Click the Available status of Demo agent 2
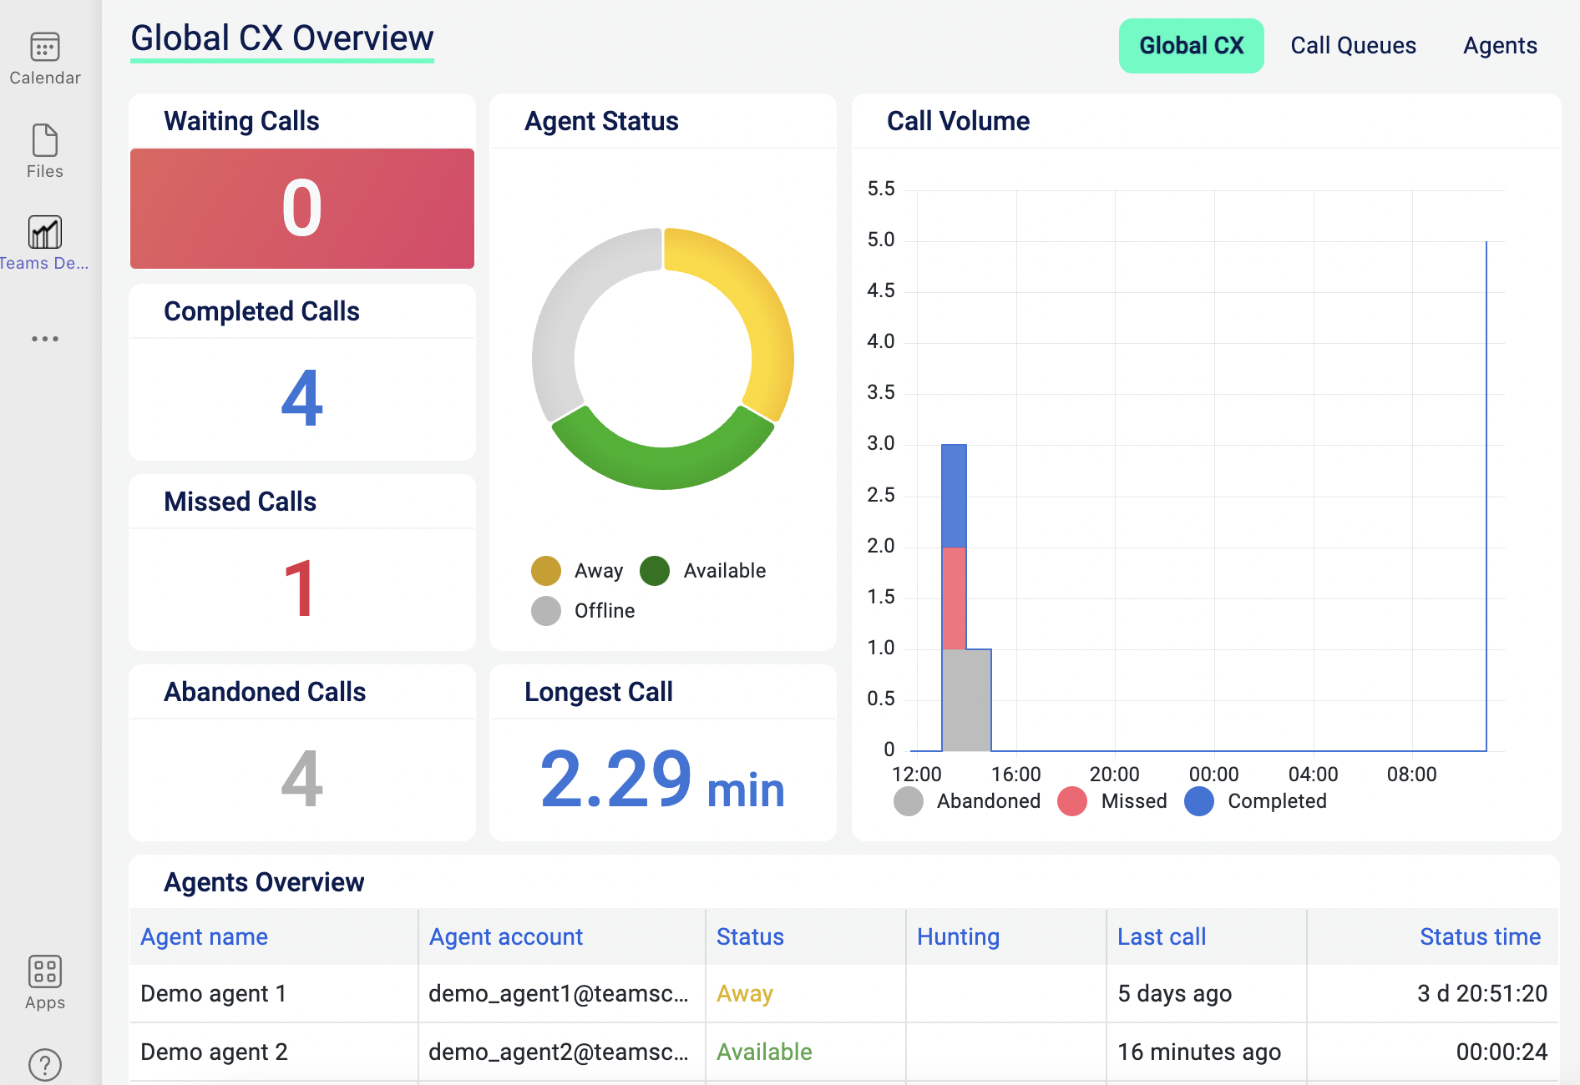 point(764,1052)
